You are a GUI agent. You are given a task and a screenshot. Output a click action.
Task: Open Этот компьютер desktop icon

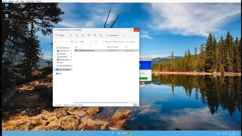(7, 8)
